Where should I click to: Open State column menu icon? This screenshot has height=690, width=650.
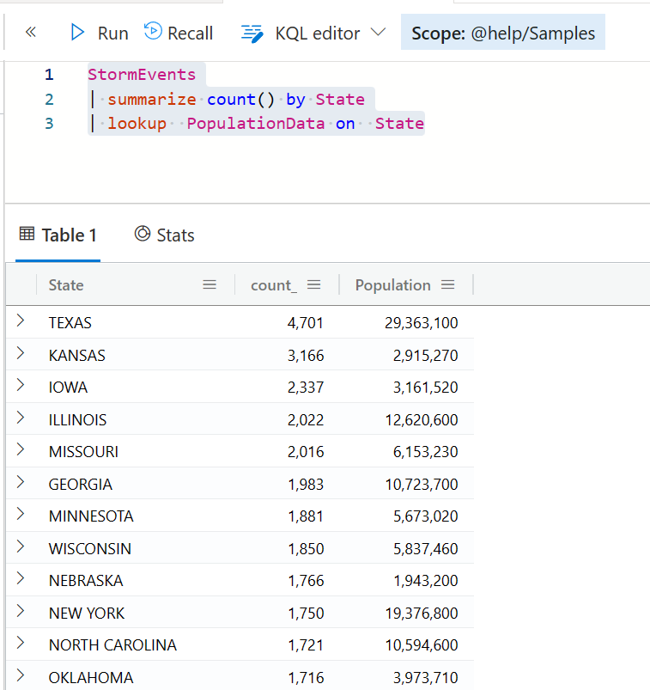click(210, 285)
